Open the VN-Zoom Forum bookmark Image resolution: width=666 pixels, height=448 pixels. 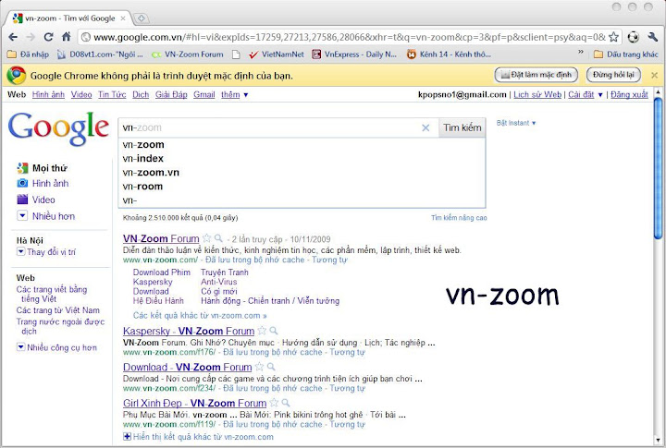[x=188, y=54]
